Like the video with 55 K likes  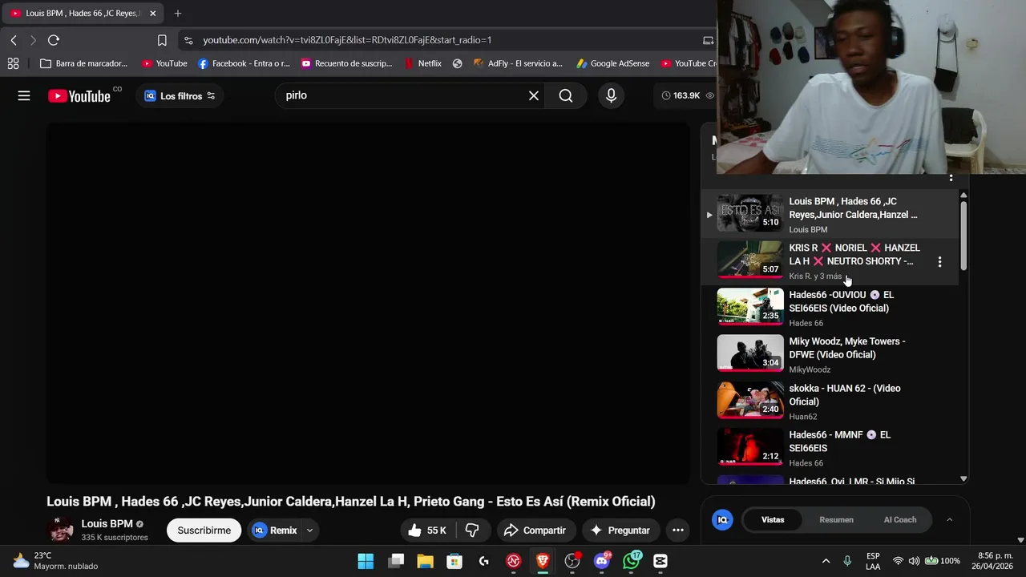428,531
